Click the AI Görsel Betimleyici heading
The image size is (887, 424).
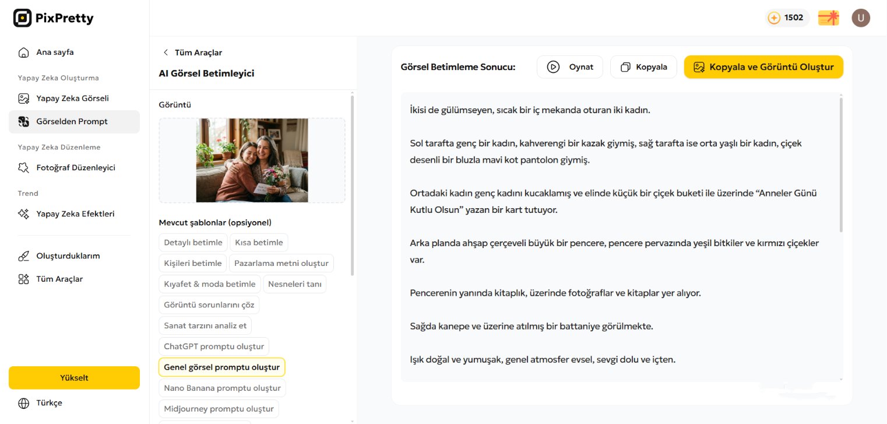point(206,73)
